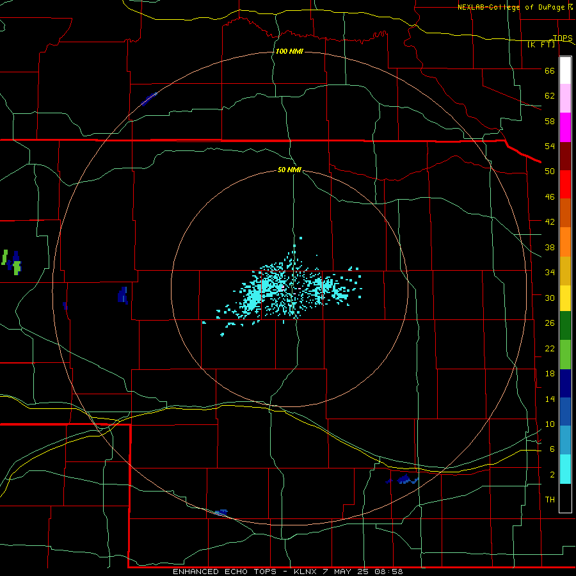This screenshot has height=576, width=576.
Task: Select the 50 legend value
Action: tap(550, 172)
